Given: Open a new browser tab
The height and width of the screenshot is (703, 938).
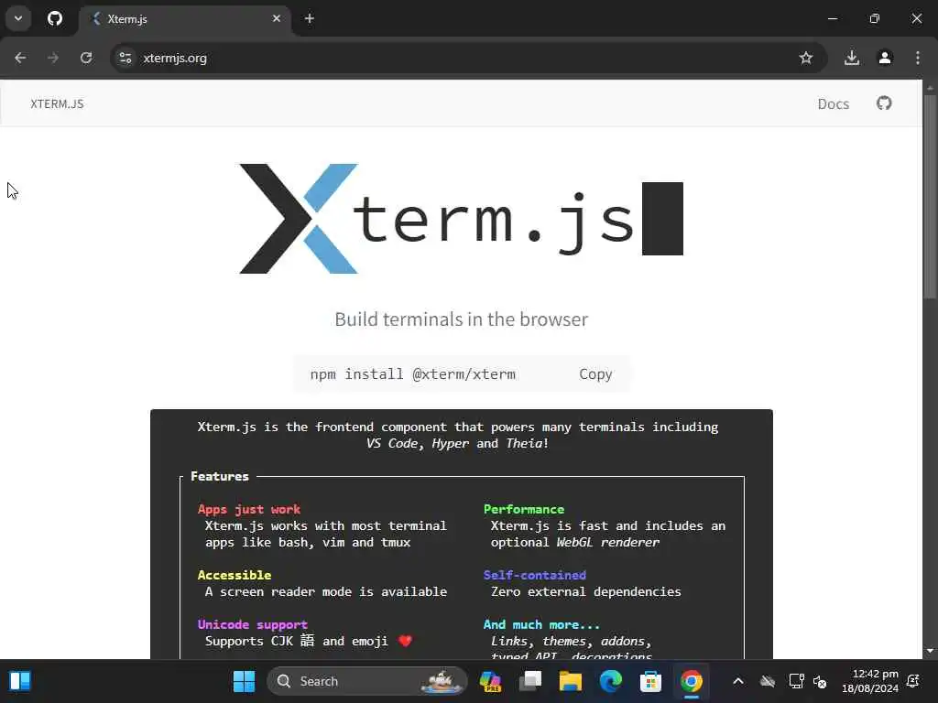Looking at the screenshot, I should [310, 18].
